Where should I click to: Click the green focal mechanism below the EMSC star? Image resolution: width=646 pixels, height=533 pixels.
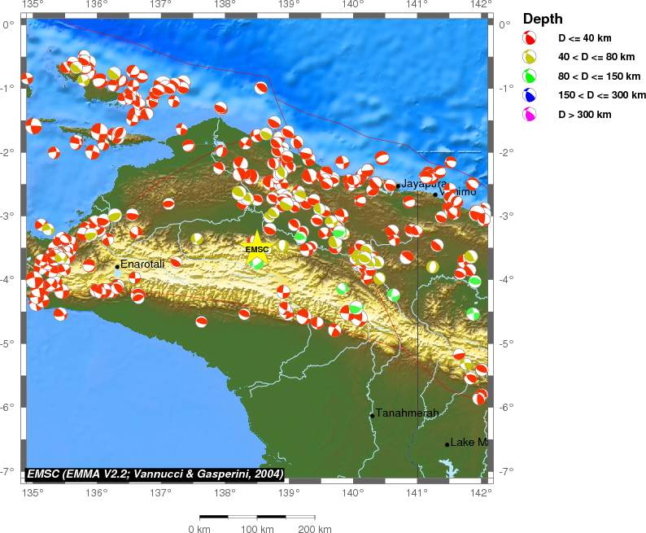pos(257,262)
